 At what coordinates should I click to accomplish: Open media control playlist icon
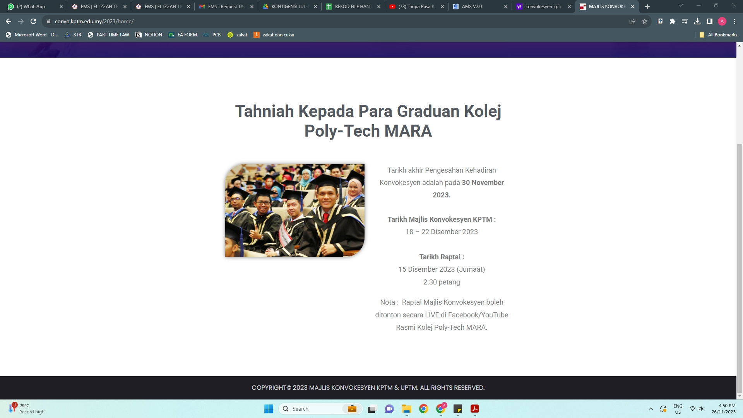(x=685, y=21)
